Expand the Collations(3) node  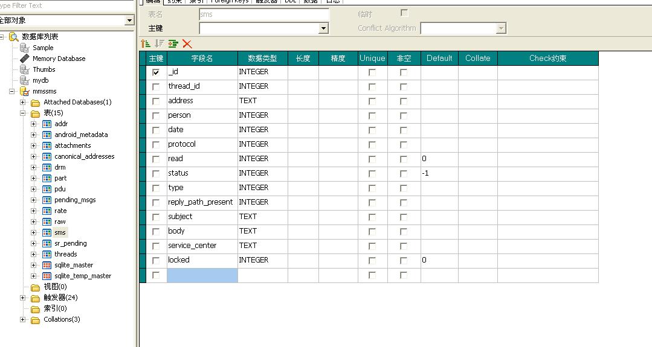point(23,319)
